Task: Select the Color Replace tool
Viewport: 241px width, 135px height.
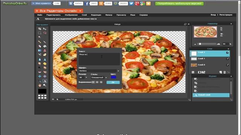Action: (x=40, y=55)
